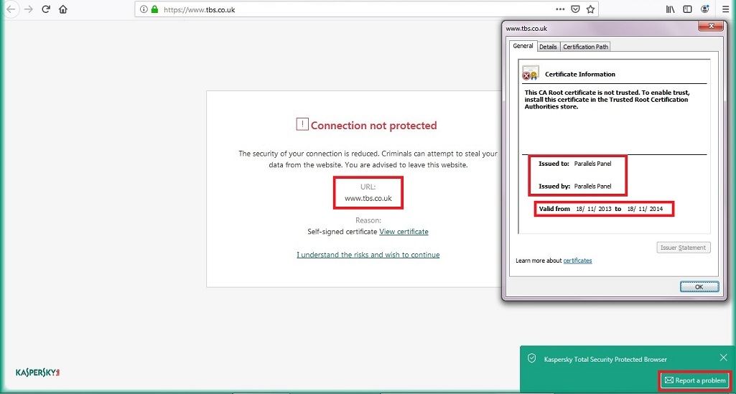Click the disabled Issuer Statement button
Image resolution: width=736 pixels, height=394 pixels.
point(684,248)
